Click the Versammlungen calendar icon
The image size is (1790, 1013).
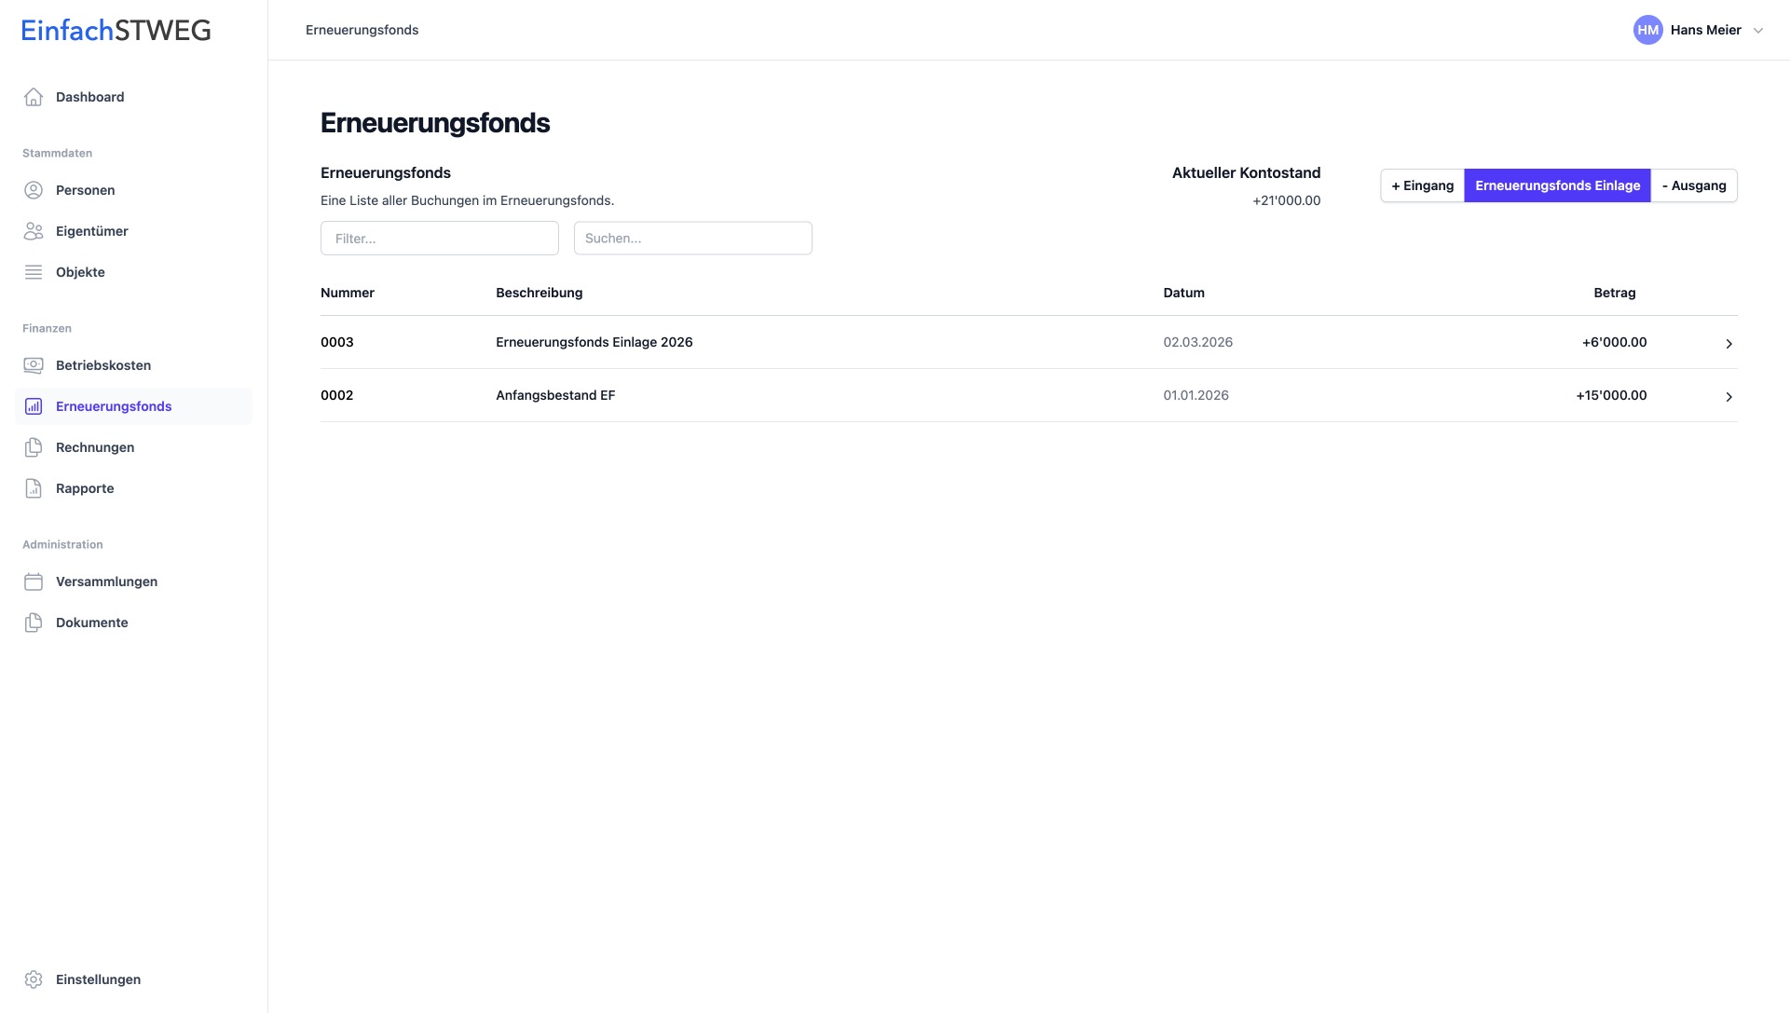[x=34, y=582]
